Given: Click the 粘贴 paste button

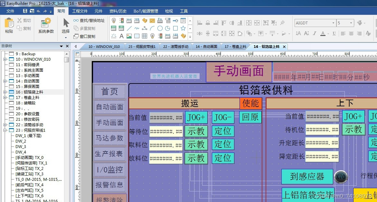Looking at the screenshot, I should (9, 25).
